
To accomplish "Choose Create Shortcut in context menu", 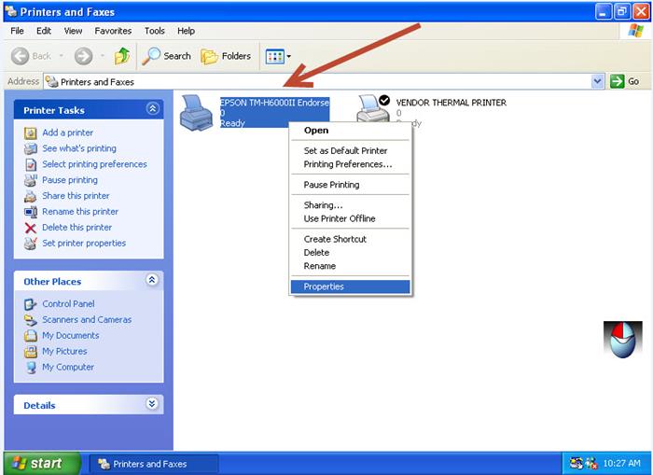I will [350, 239].
